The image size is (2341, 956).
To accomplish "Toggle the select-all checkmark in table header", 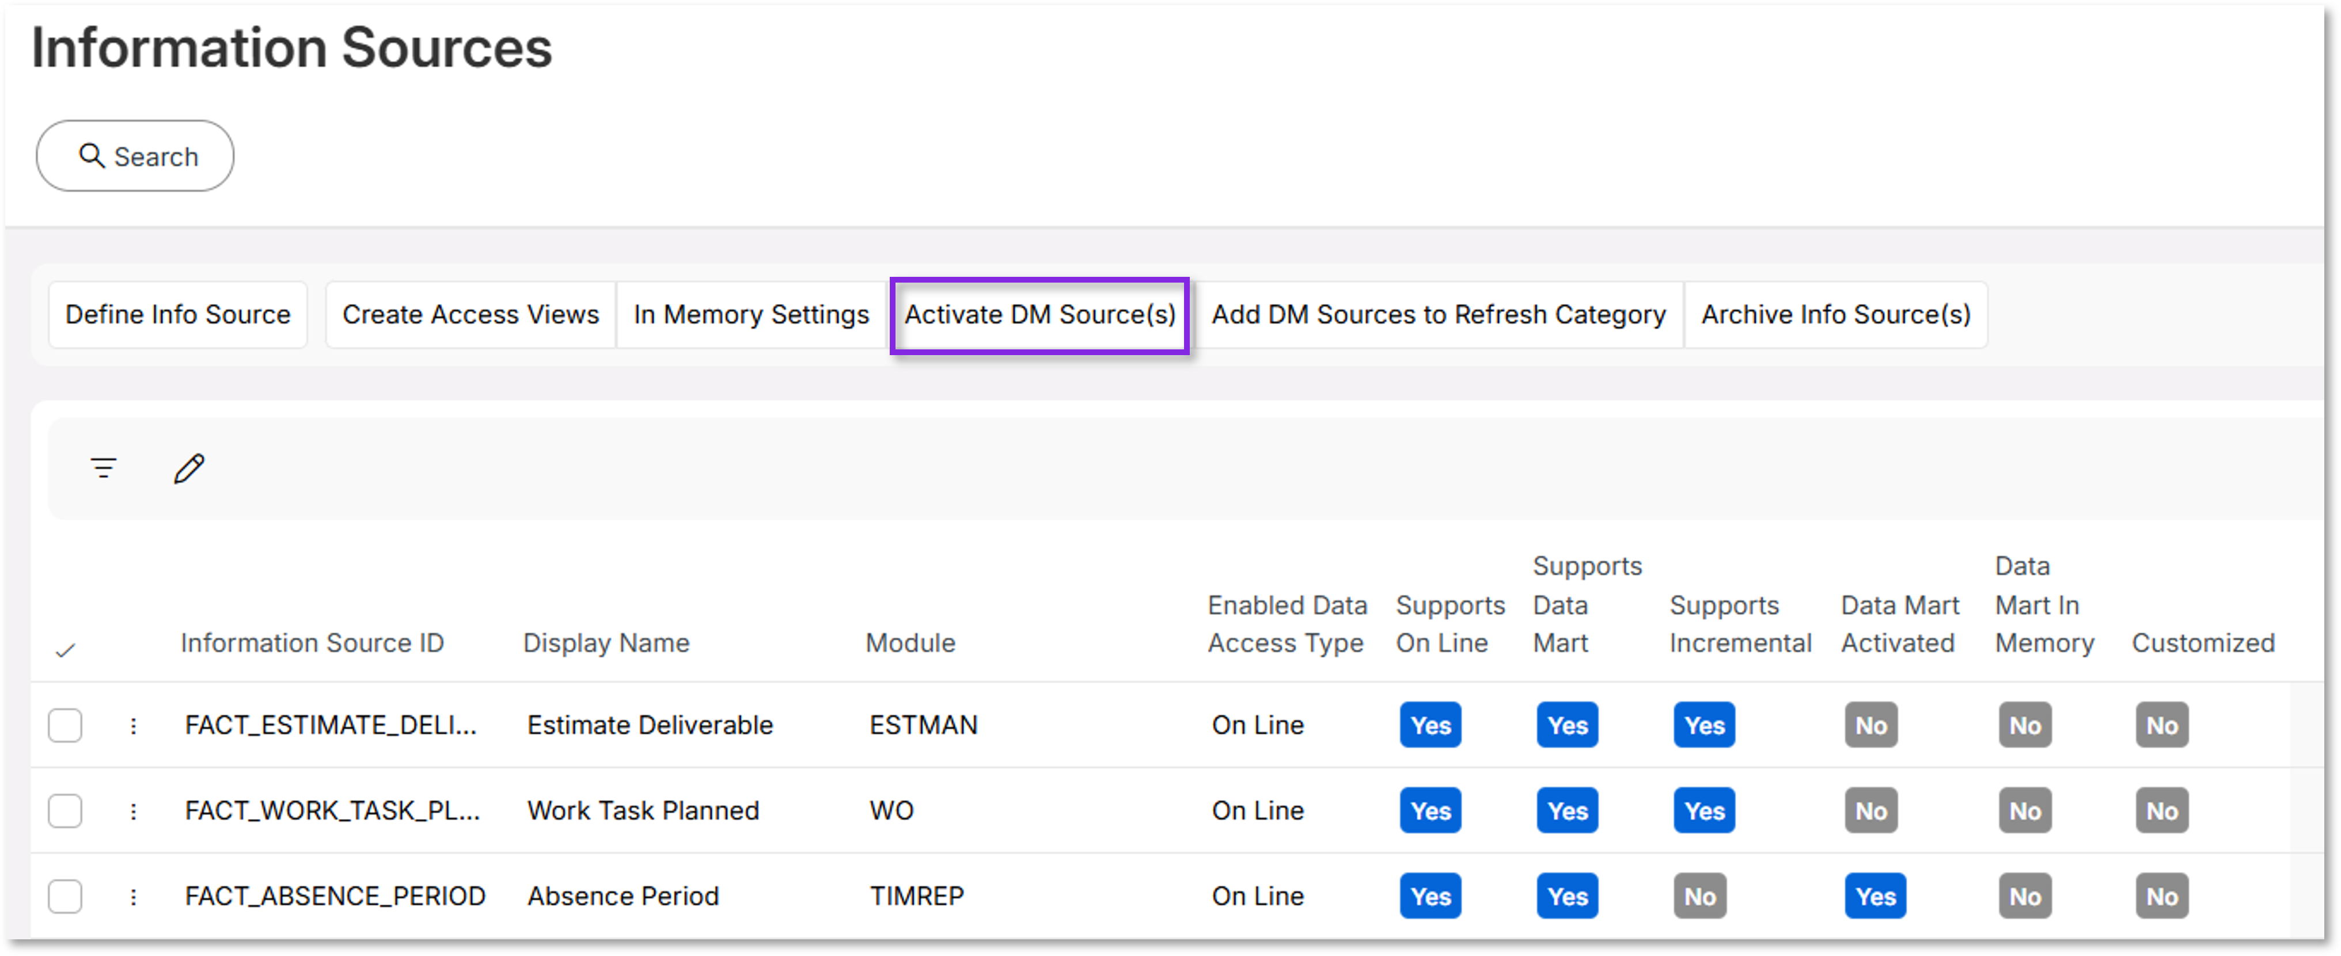I will [x=66, y=650].
